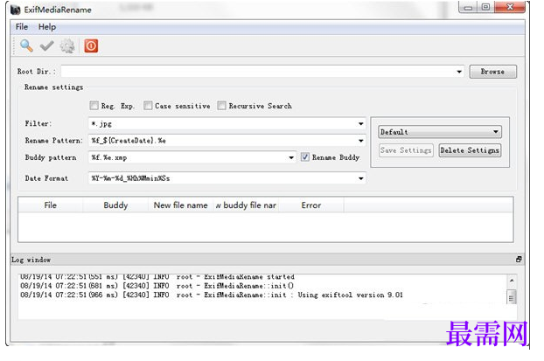The height and width of the screenshot is (361, 544).
Task: Open the File menu
Action: [22, 27]
